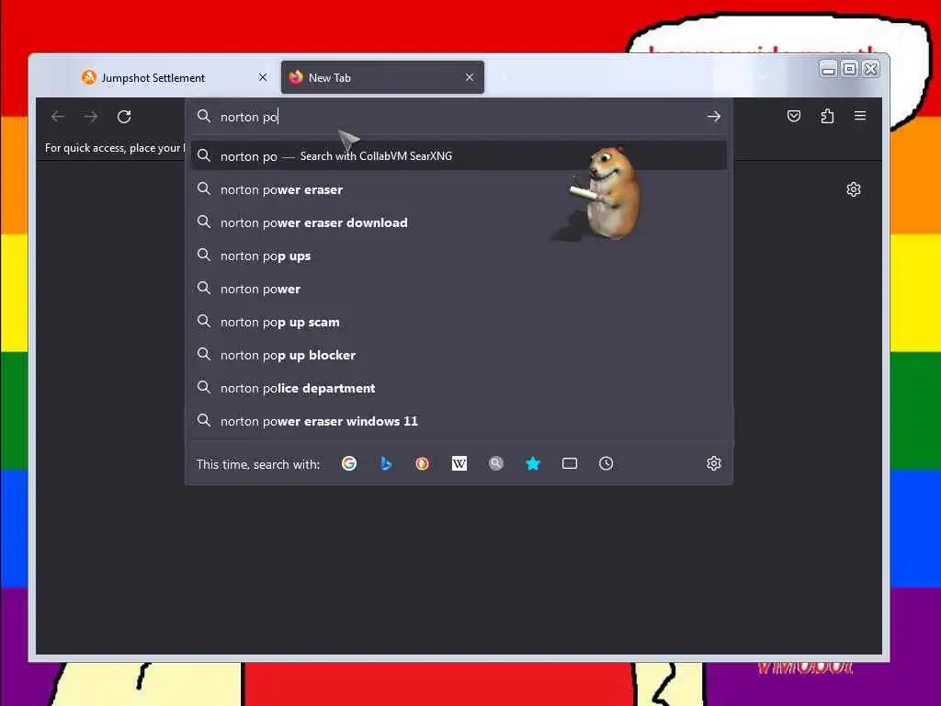The height and width of the screenshot is (706, 941).
Task: Choose 'Search with CollabVM SearXNG' suggestion
Action: tap(459, 156)
